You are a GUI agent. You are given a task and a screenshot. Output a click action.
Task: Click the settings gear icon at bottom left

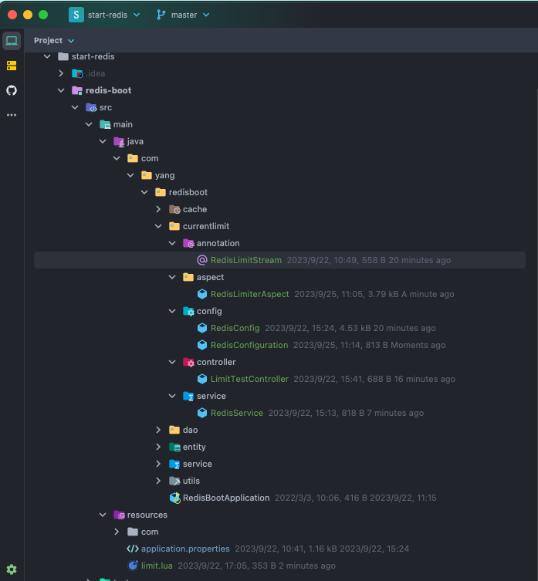[12, 569]
